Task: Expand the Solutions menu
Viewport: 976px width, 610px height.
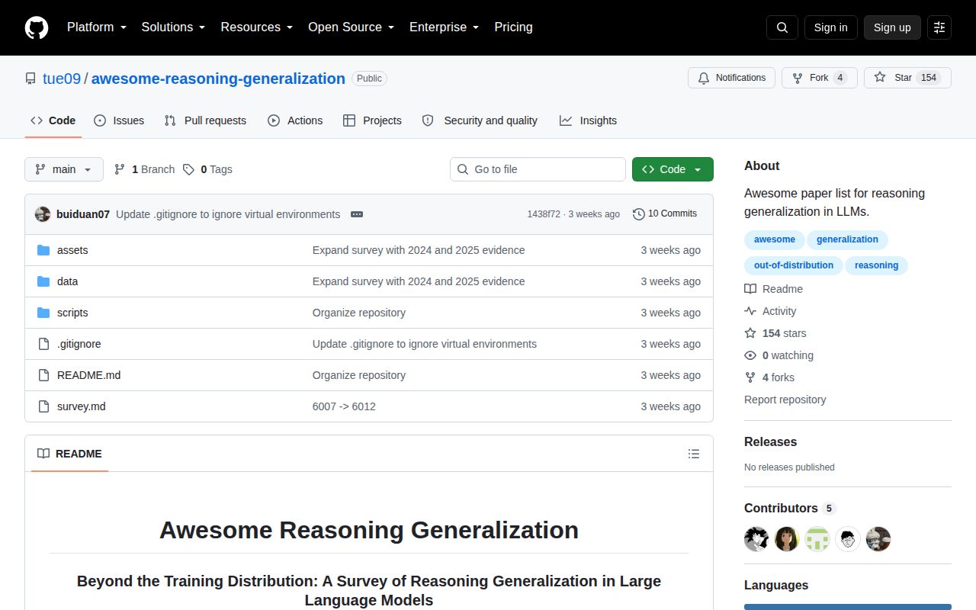Action: pos(174,27)
